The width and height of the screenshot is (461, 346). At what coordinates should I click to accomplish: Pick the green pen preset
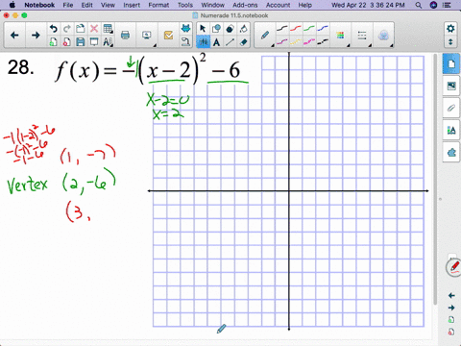point(309,29)
